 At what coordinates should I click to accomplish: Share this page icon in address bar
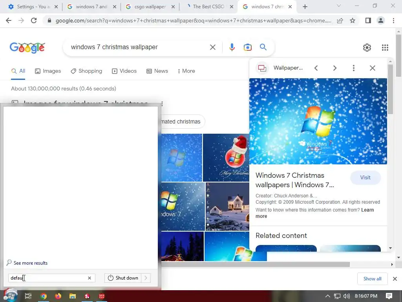coord(340,20)
